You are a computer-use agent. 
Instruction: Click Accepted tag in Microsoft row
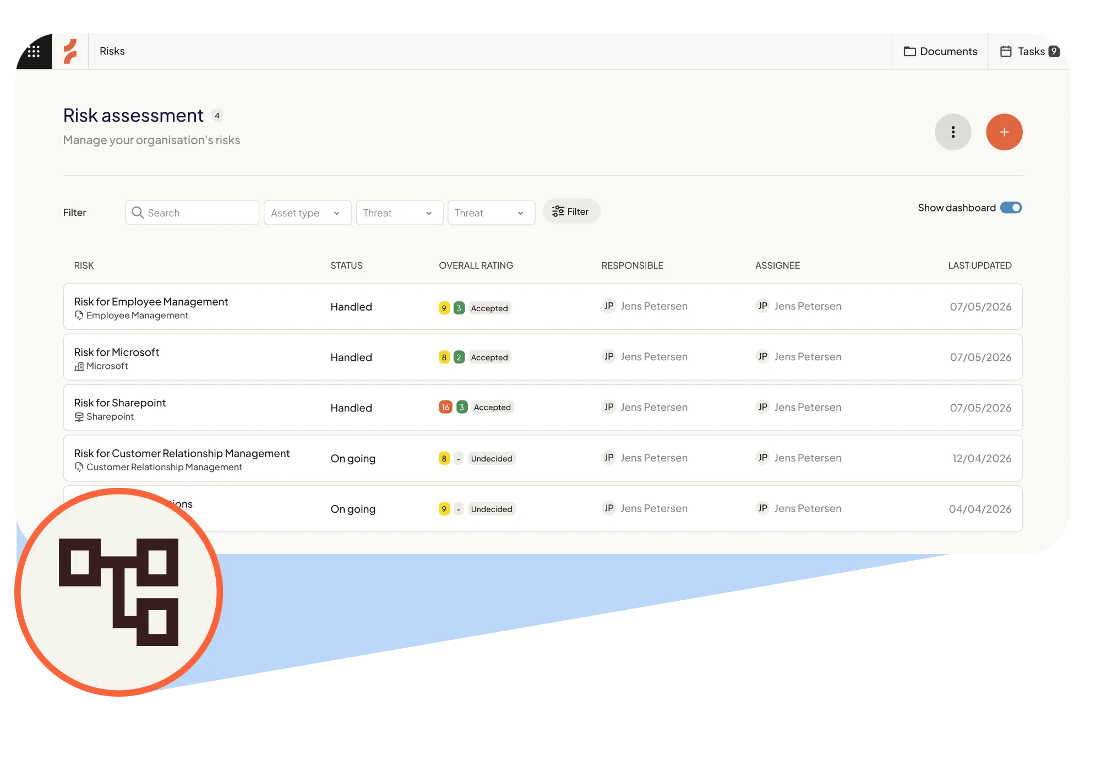pos(489,357)
